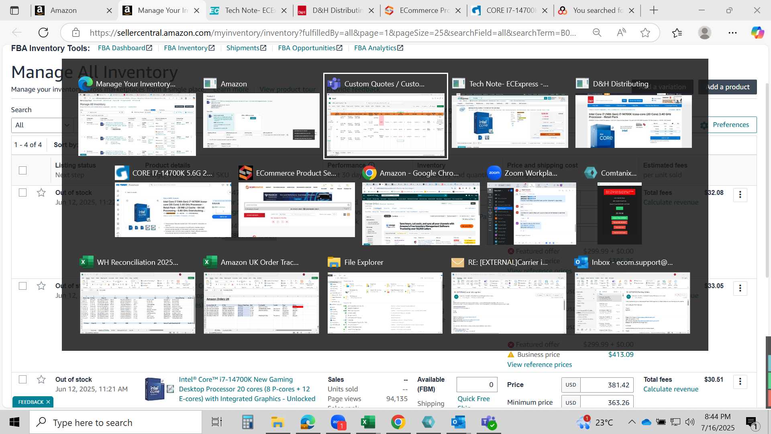Switch to ECommerce Product browser tab
The width and height of the screenshot is (771, 434).
424,10
